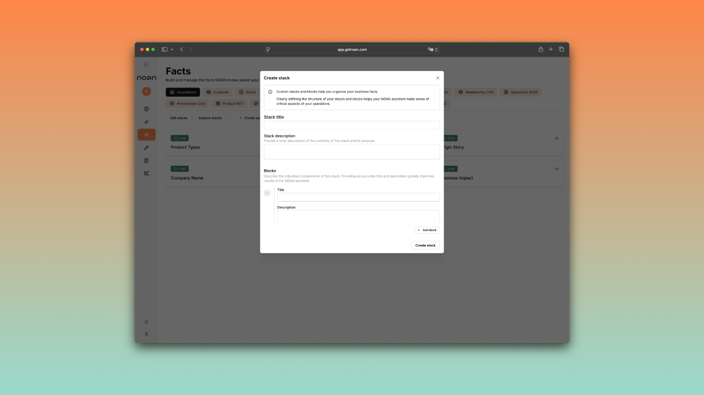Open the user profile icon in sidebar
Screen dimensions: 704x395
coord(146,334)
